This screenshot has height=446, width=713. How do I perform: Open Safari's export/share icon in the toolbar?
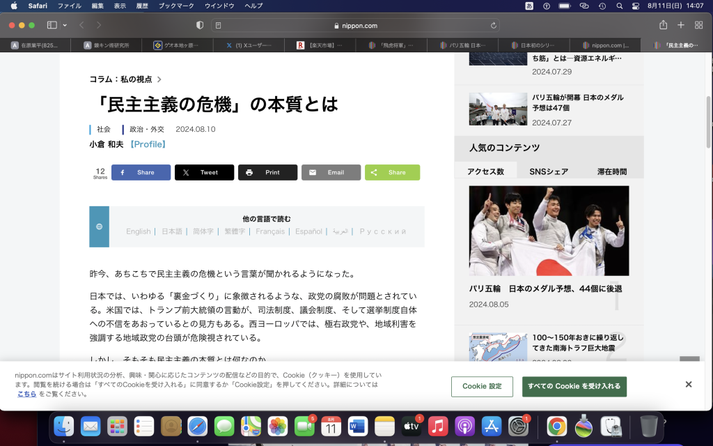point(662,25)
